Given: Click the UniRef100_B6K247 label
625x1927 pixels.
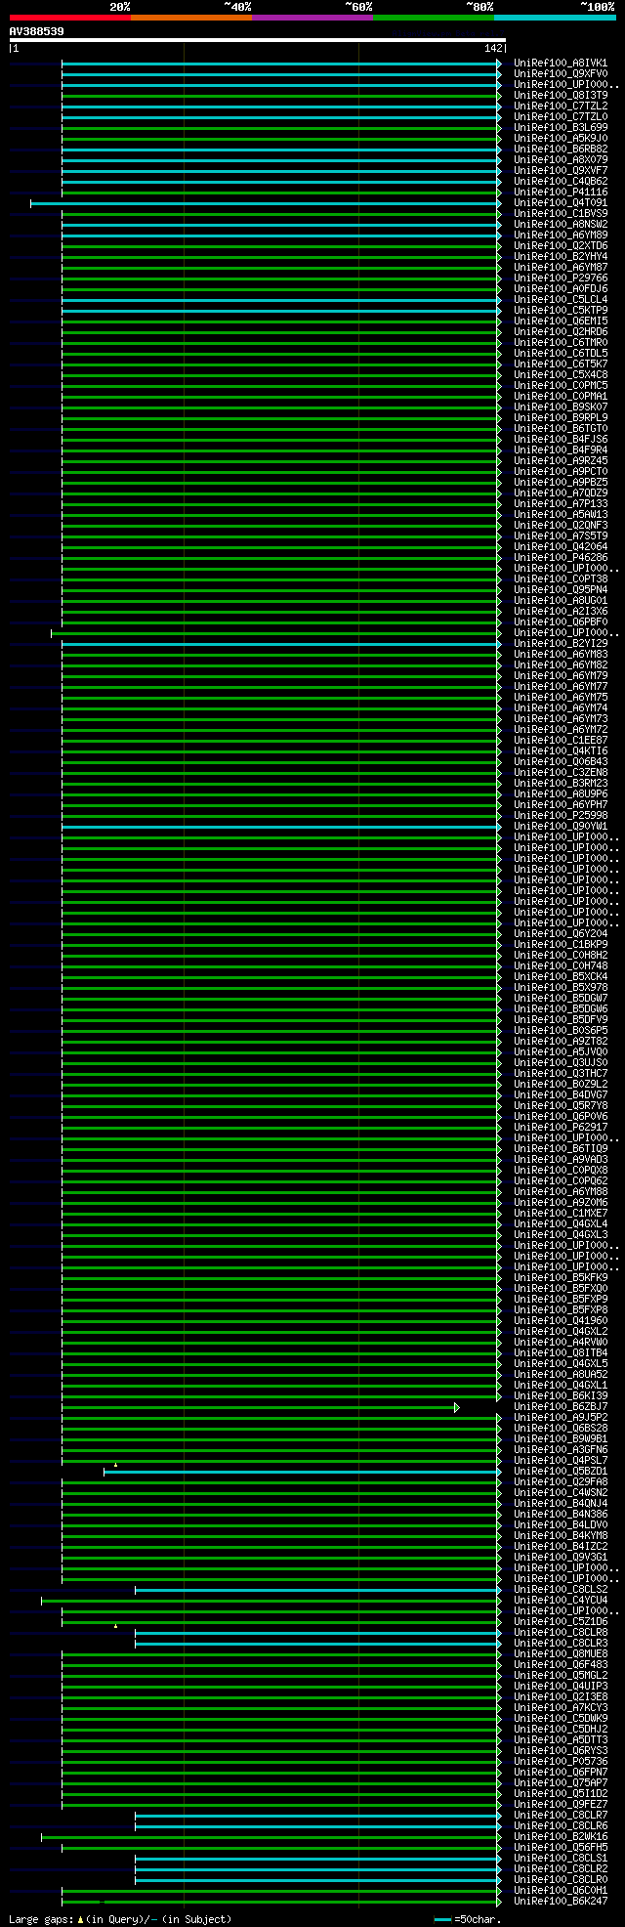Looking at the screenshot, I should [x=561, y=1901].
